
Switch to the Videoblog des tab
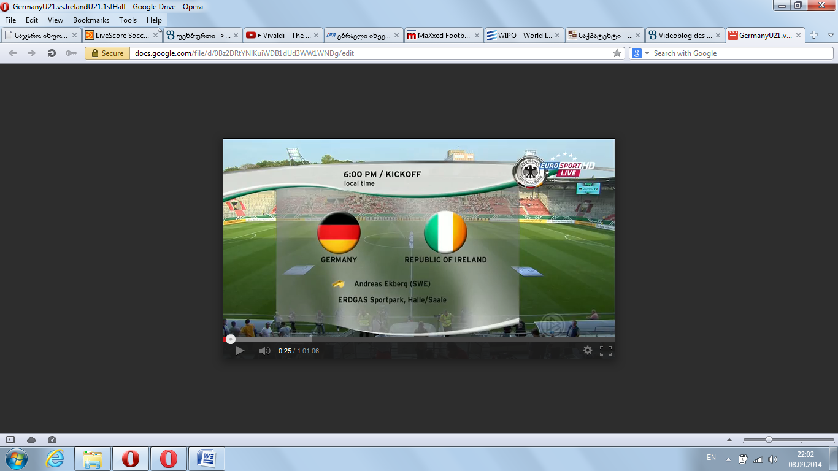coord(685,36)
